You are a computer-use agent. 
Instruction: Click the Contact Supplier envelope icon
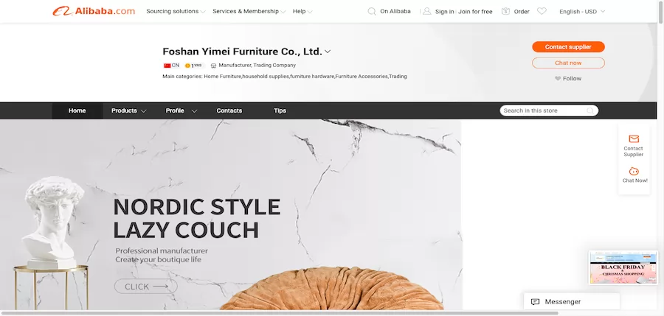(x=634, y=138)
